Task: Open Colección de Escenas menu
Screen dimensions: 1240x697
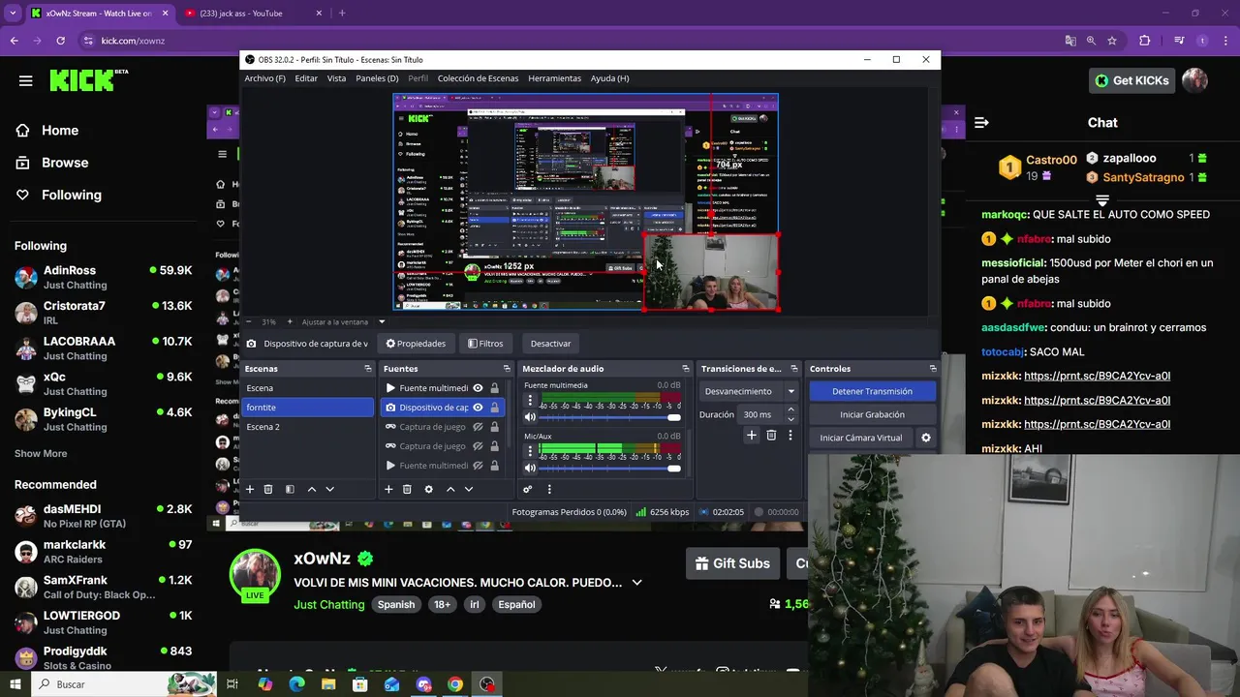Action: [x=478, y=78]
